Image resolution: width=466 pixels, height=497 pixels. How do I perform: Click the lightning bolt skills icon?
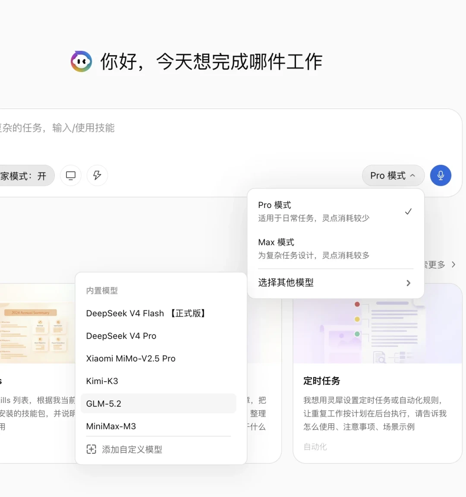coord(97,175)
